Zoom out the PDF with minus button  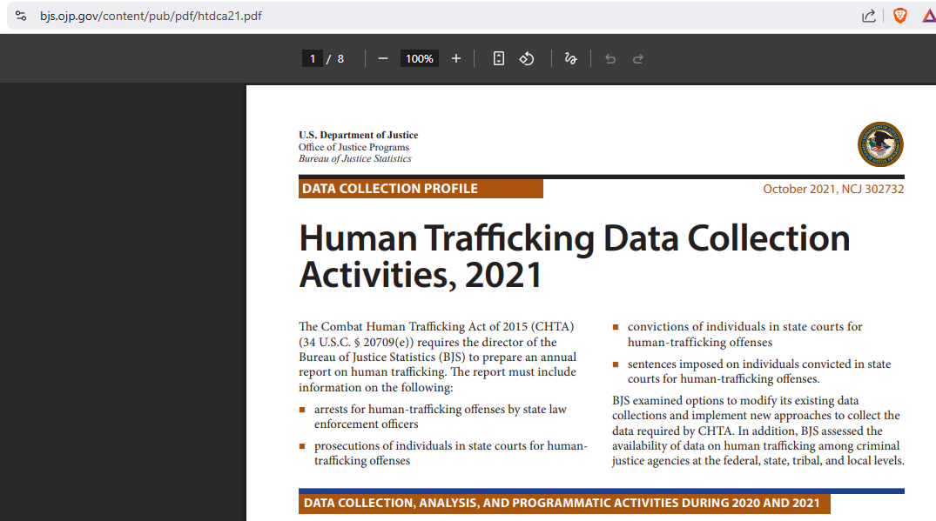(x=383, y=58)
